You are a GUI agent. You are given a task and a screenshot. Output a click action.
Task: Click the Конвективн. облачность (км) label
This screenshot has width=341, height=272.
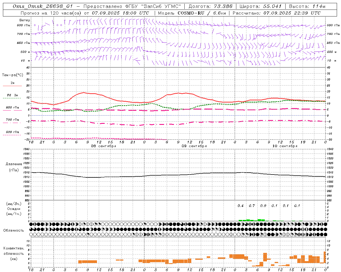coord(14,253)
